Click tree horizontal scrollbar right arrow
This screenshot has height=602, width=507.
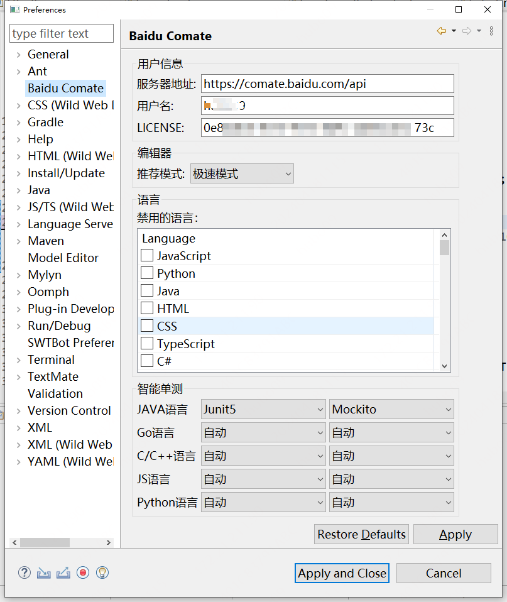(109, 542)
